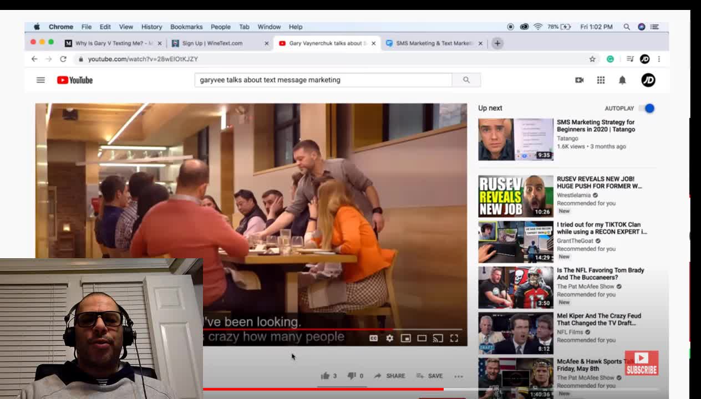
Task: Open the History menu
Action: pos(151,27)
